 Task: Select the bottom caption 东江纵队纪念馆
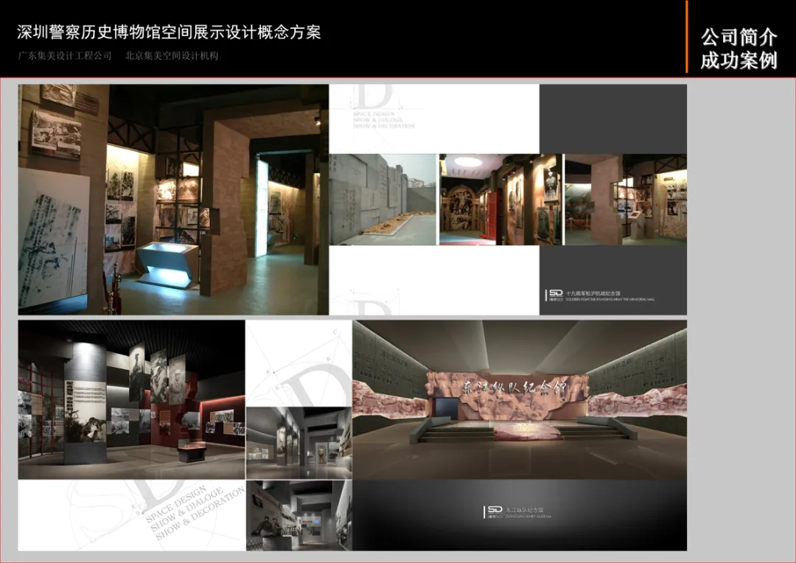click(525, 509)
